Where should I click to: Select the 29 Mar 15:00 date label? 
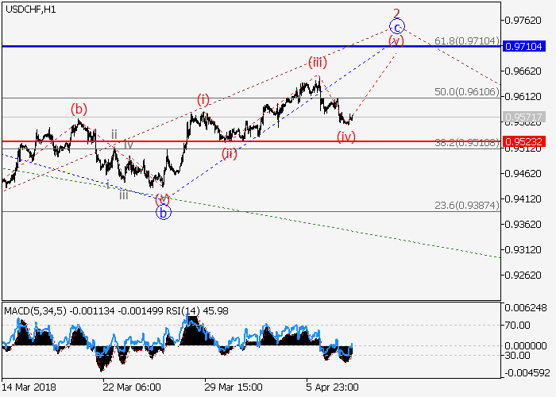(x=234, y=387)
